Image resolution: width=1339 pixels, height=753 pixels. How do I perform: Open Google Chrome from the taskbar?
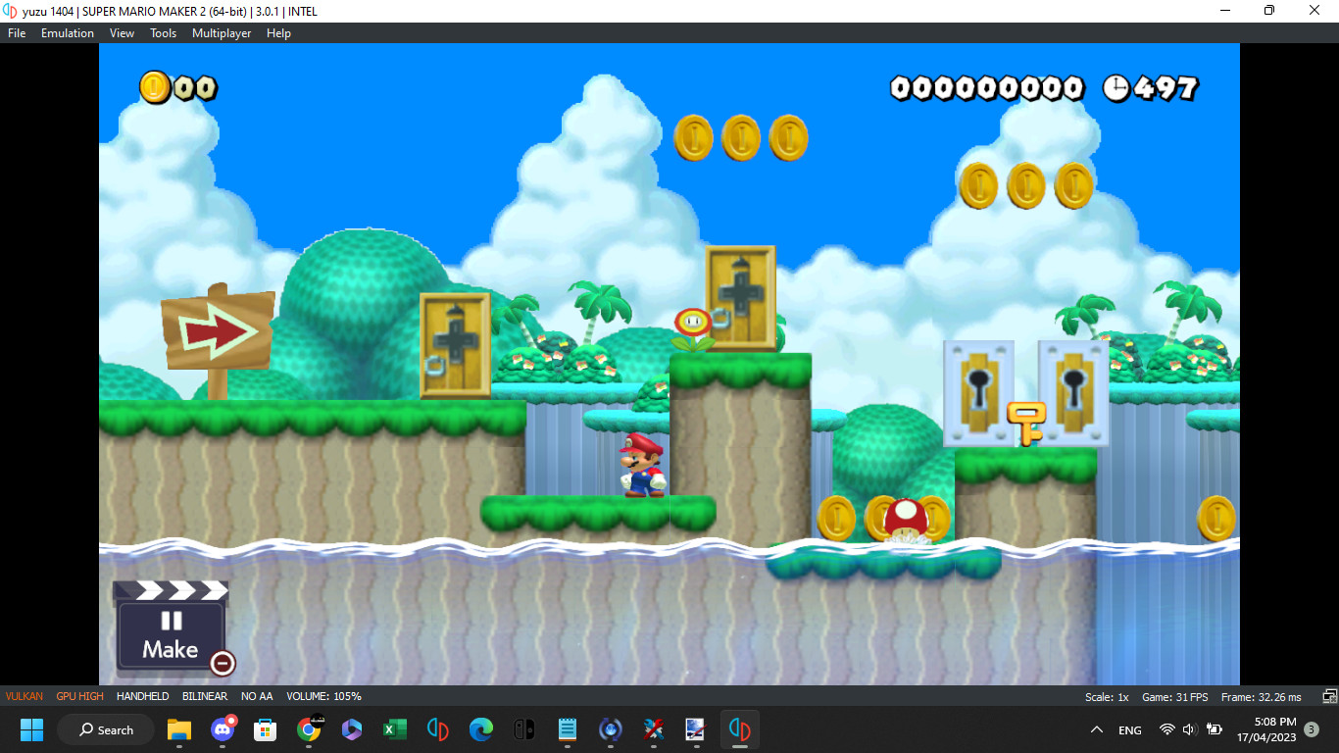310,729
